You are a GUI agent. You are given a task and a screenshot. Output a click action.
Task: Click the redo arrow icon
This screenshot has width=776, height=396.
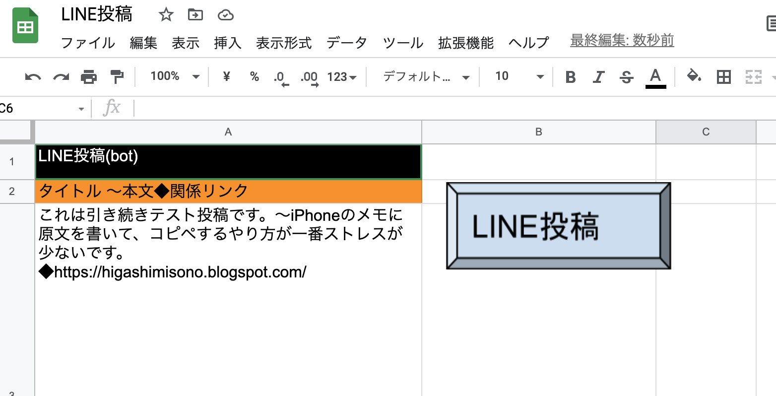point(61,77)
